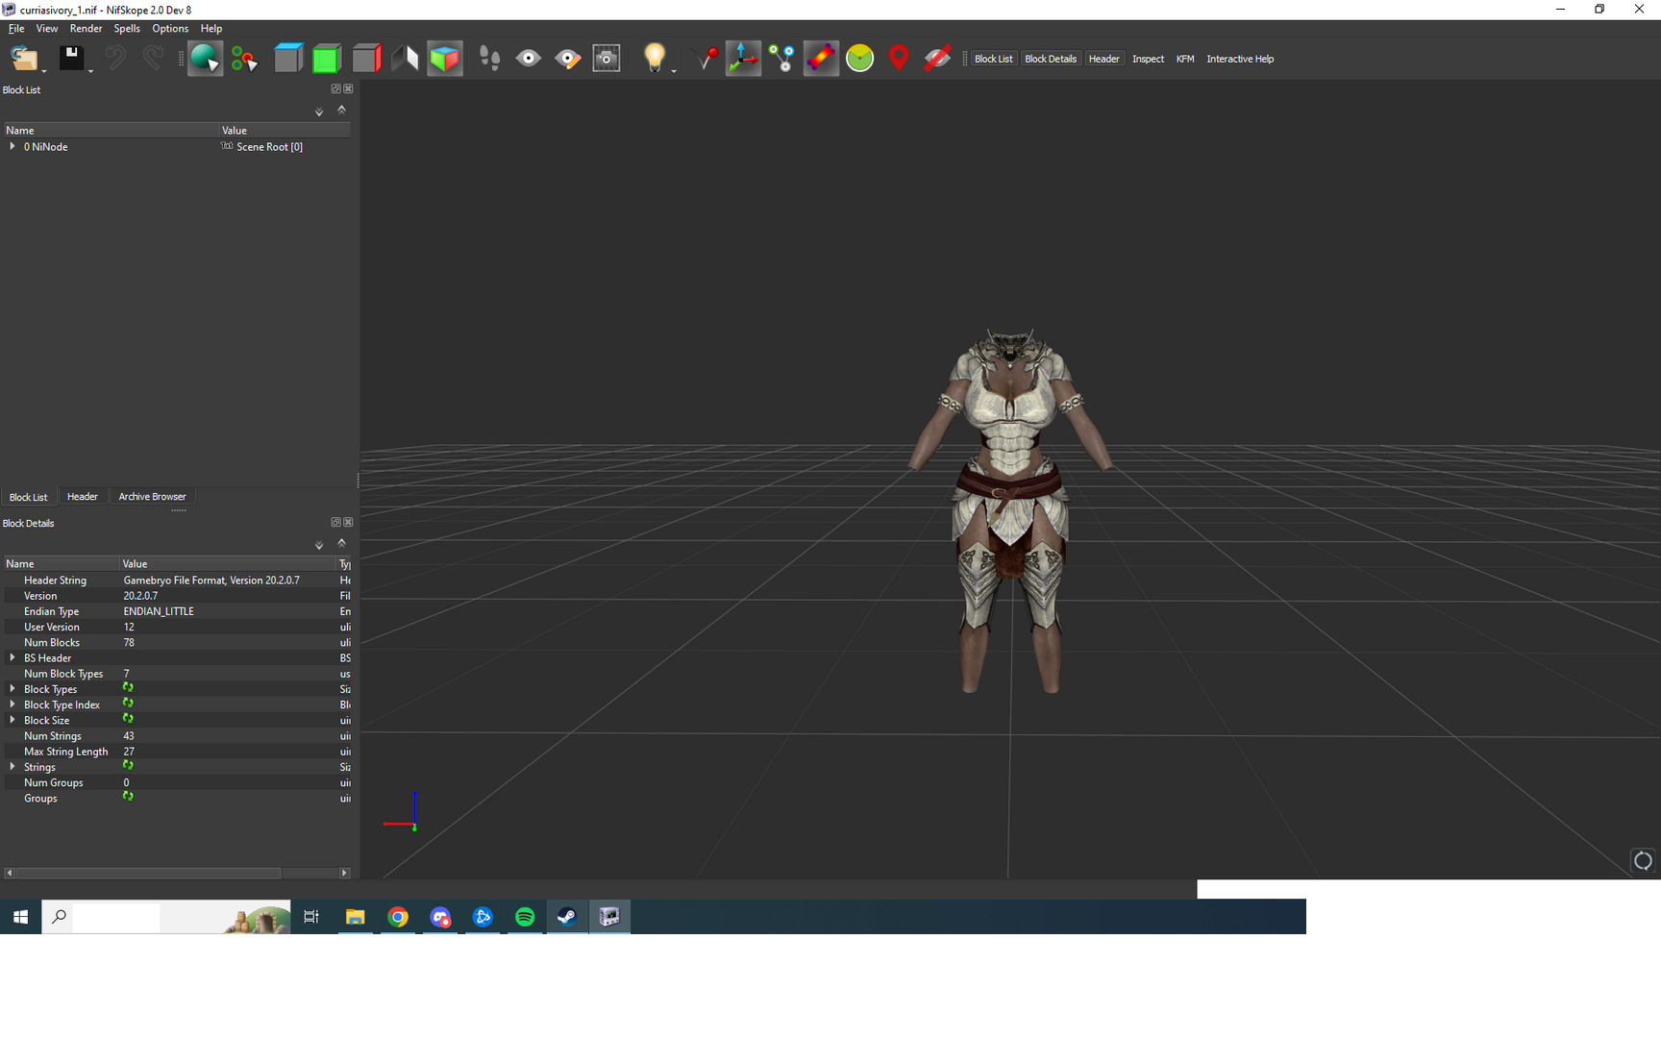Viewport: 1661px width, 1038px height.
Task: Float the Block Details panel
Action: click(x=335, y=522)
